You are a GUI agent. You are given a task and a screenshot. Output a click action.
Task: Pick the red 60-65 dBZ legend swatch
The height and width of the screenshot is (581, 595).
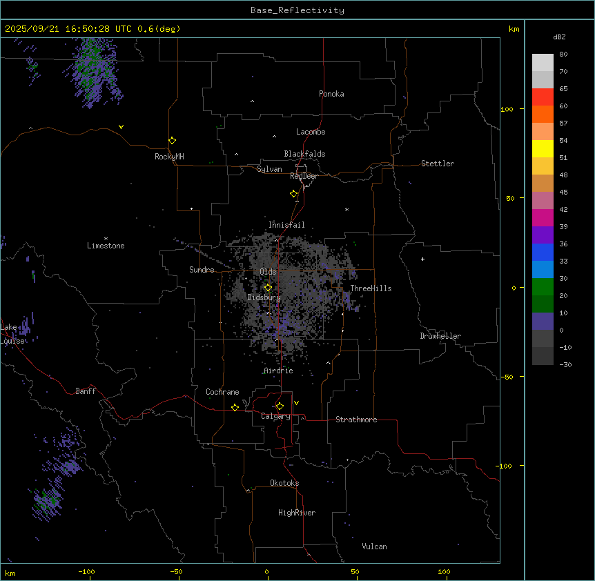click(543, 97)
